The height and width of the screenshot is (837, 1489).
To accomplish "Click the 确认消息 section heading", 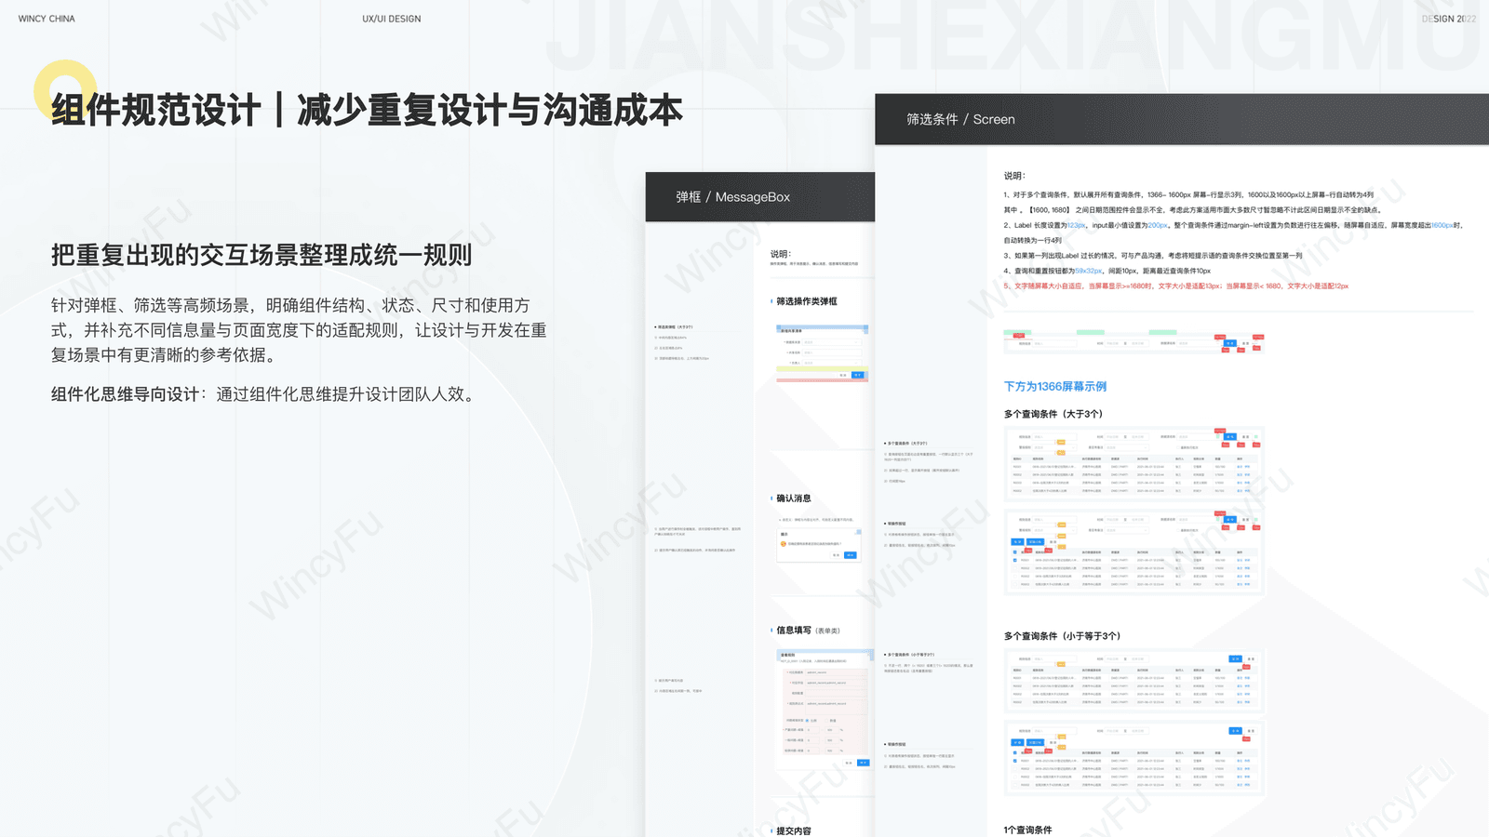I will coord(793,498).
